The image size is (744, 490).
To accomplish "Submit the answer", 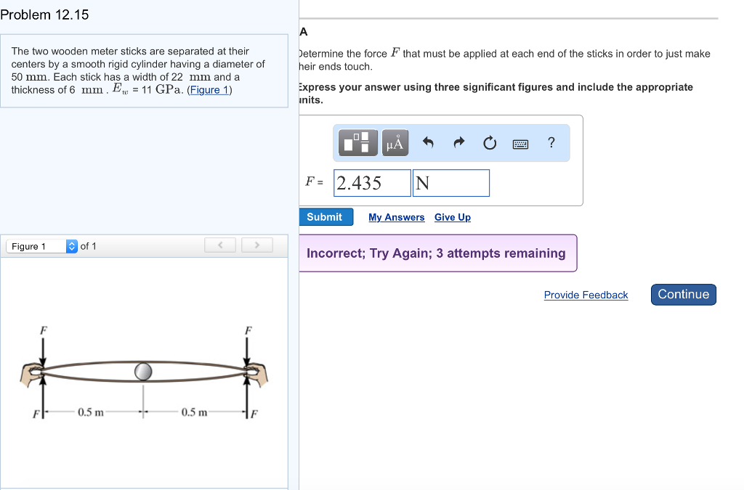I will (325, 217).
